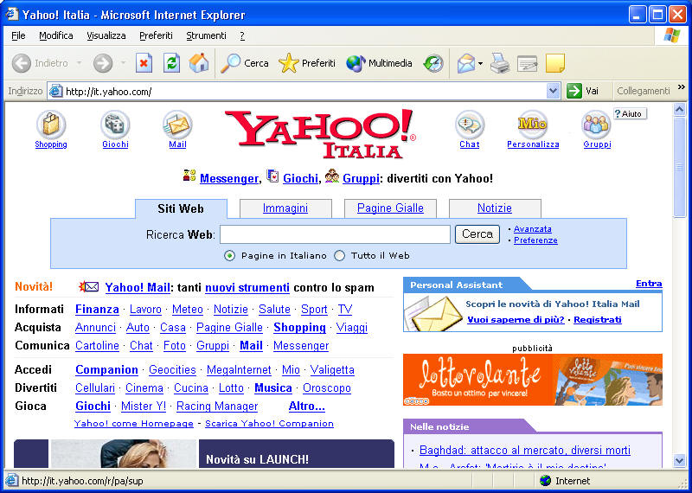
Task: Open the Gruppi icon at top right
Action: click(x=596, y=125)
